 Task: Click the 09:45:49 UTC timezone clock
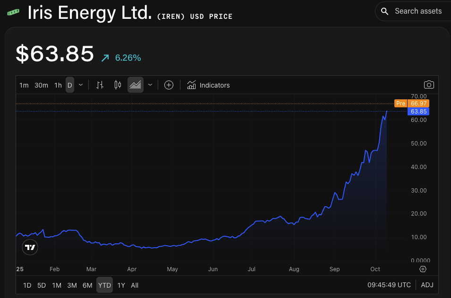coord(389,285)
